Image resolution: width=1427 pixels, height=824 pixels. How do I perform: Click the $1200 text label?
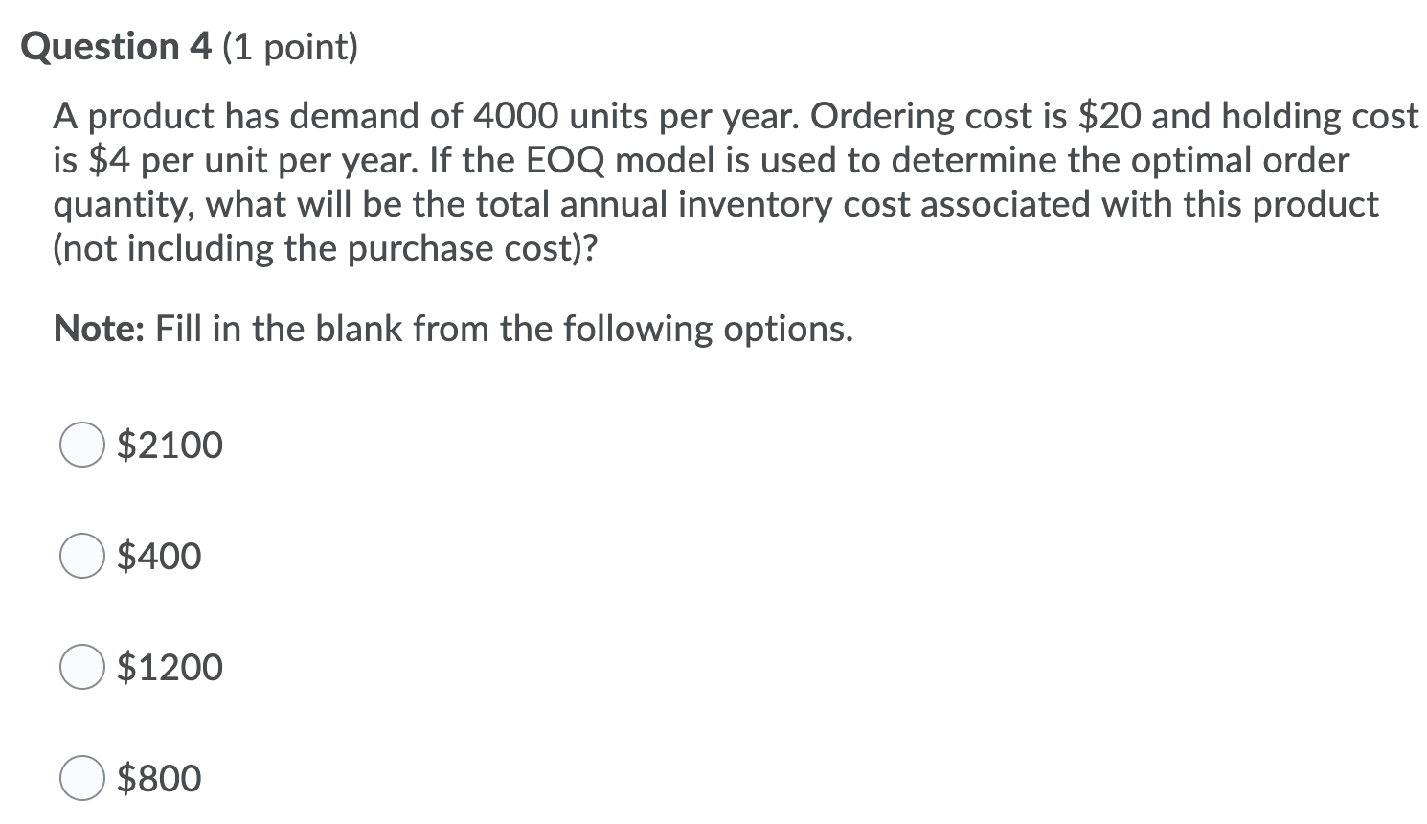pos(169,667)
